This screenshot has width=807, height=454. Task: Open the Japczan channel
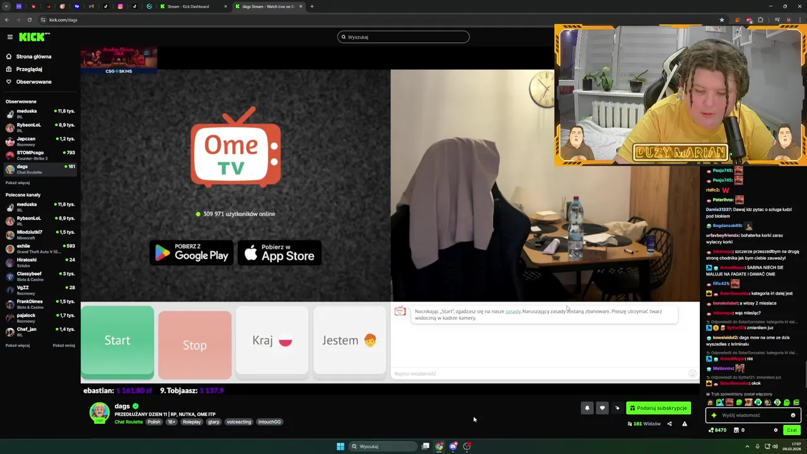point(40,141)
